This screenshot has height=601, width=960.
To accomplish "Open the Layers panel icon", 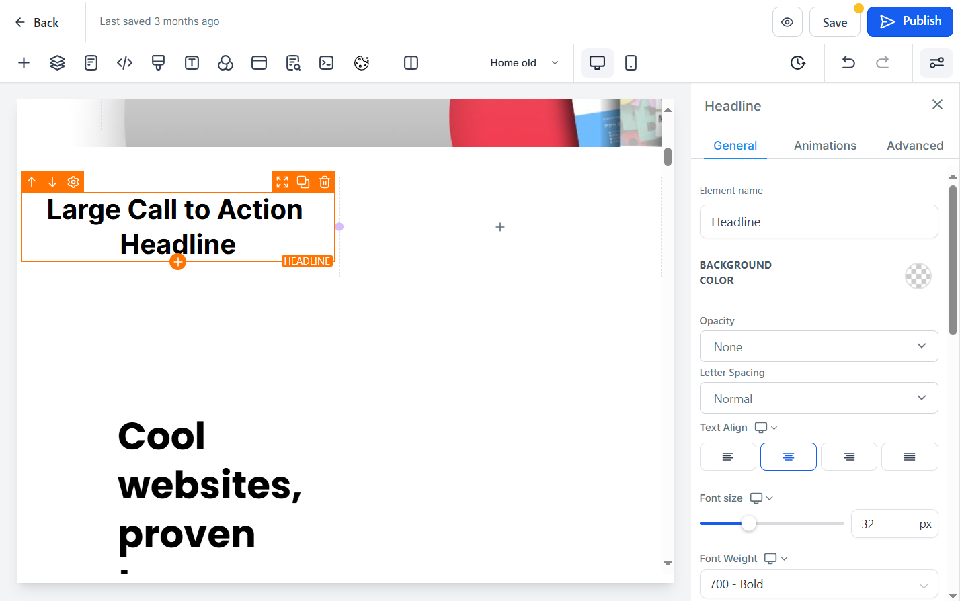I will pos(57,63).
